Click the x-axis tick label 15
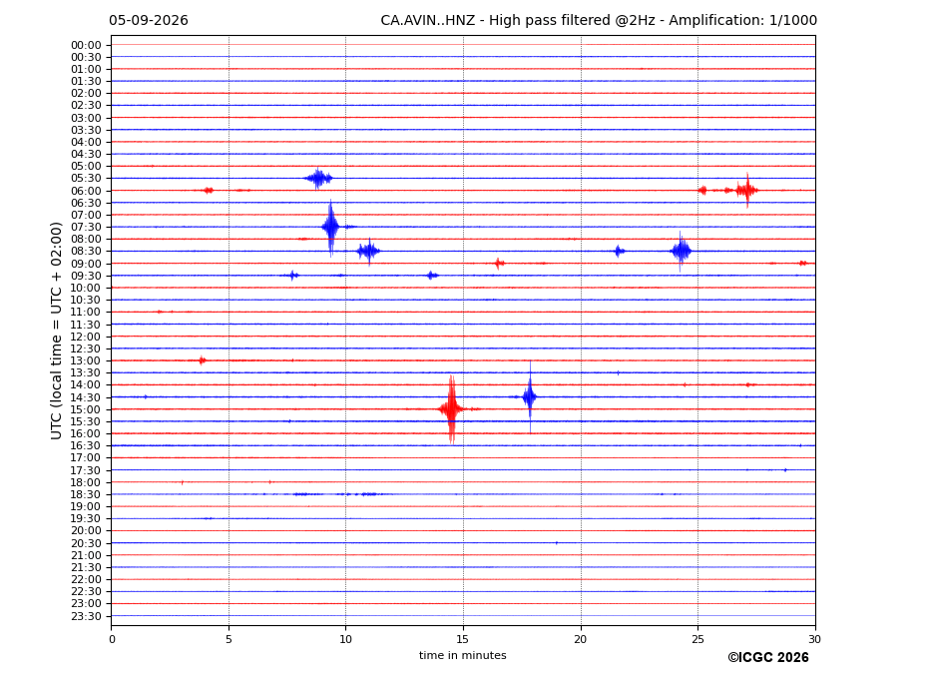 point(463,639)
